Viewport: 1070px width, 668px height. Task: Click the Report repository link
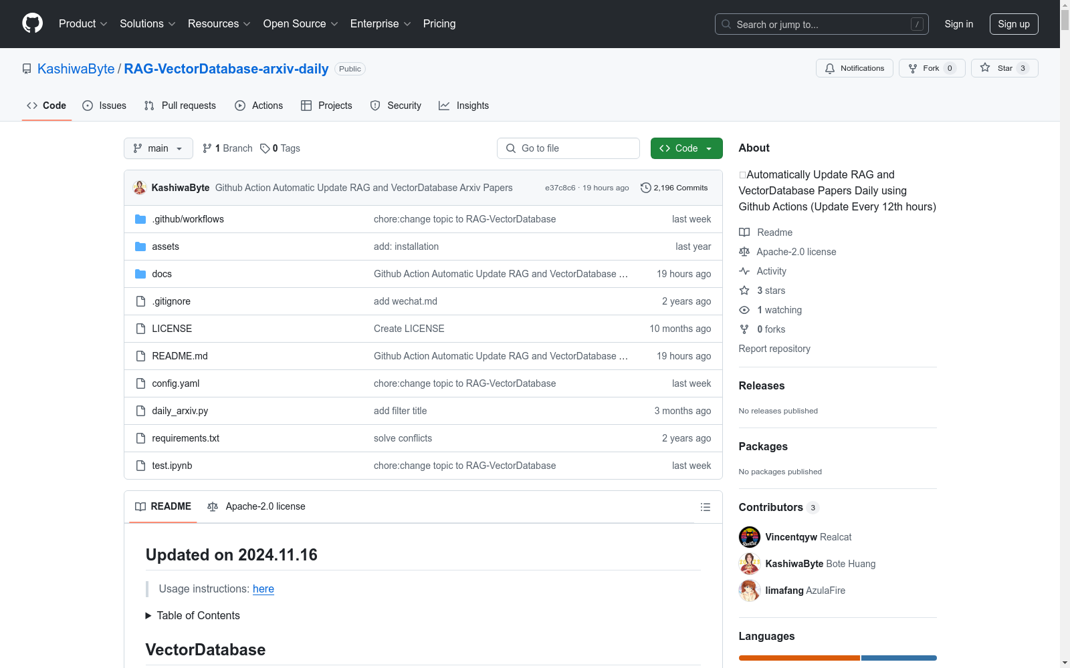click(x=774, y=349)
